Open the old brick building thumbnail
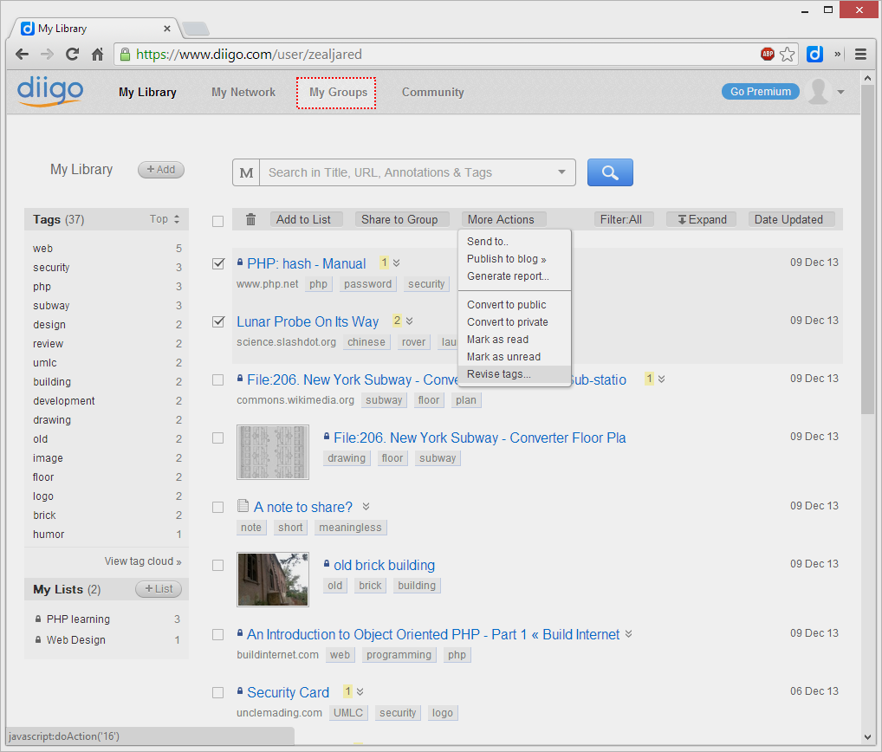The image size is (882, 752). (x=273, y=580)
